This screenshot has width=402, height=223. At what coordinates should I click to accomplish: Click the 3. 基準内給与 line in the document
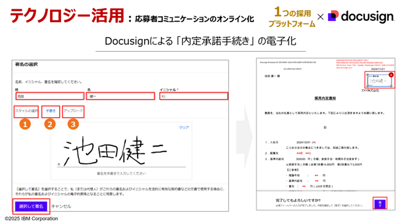[312, 159]
